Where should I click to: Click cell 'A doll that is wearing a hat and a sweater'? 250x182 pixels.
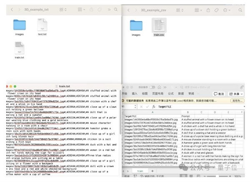[x=204, y=133]
